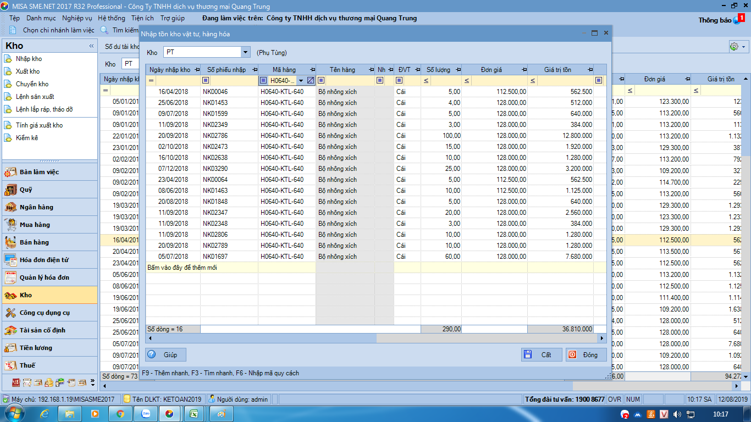This screenshot has height=422, width=751.
Task: Open the Ngân hàng module
Action: tap(49, 207)
